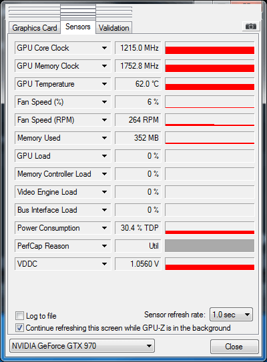Open the Video Engine Load dropdown arrow
The width and height of the screenshot is (267, 362).
click(x=105, y=192)
